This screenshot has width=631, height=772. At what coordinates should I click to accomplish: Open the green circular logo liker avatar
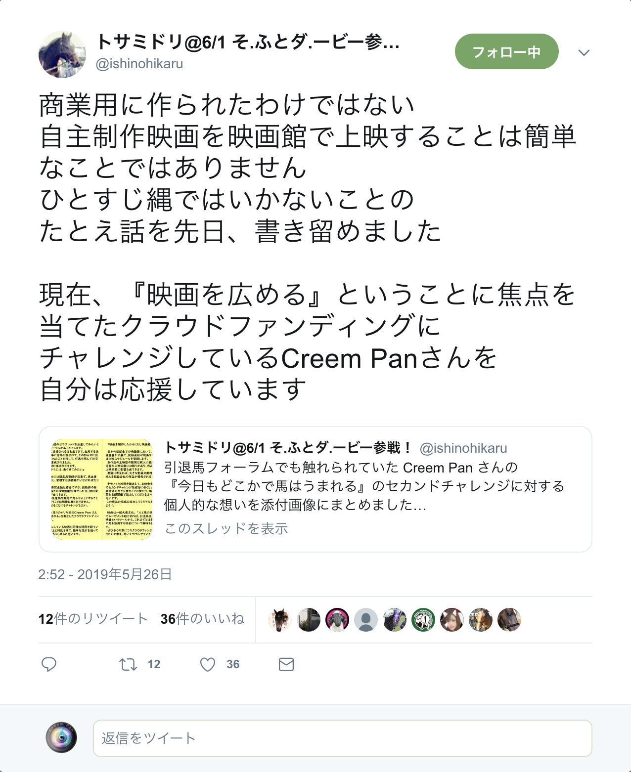tap(423, 619)
